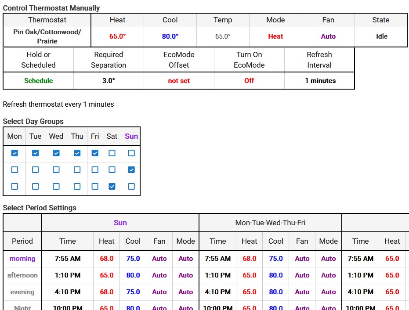Uncheck Mon in the first day group row
This screenshot has height=310, width=409.
tap(14, 153)
